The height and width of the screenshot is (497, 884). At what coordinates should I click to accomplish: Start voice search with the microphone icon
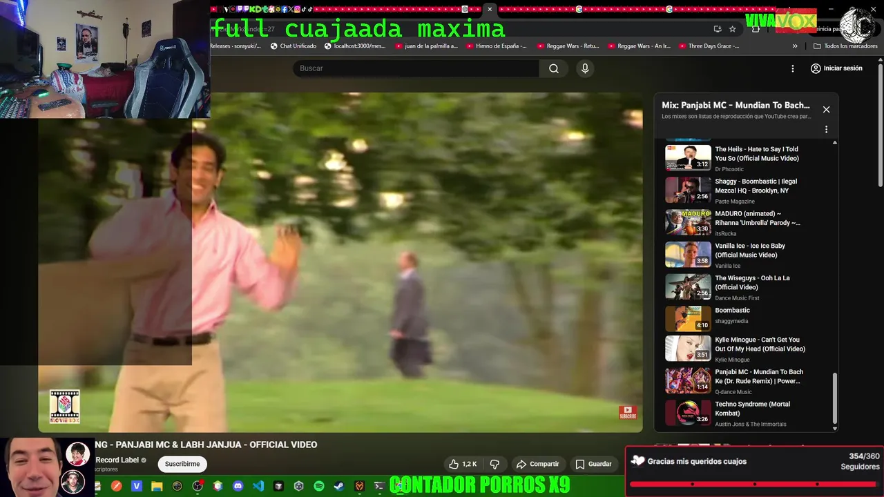tap(585, 68)
